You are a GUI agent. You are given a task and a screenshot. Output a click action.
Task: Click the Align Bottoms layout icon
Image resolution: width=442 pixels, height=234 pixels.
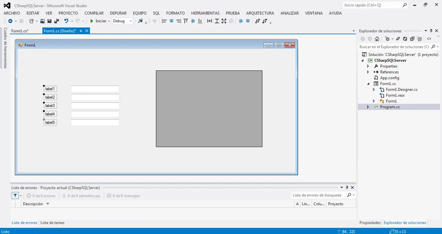tap(200, 21)
